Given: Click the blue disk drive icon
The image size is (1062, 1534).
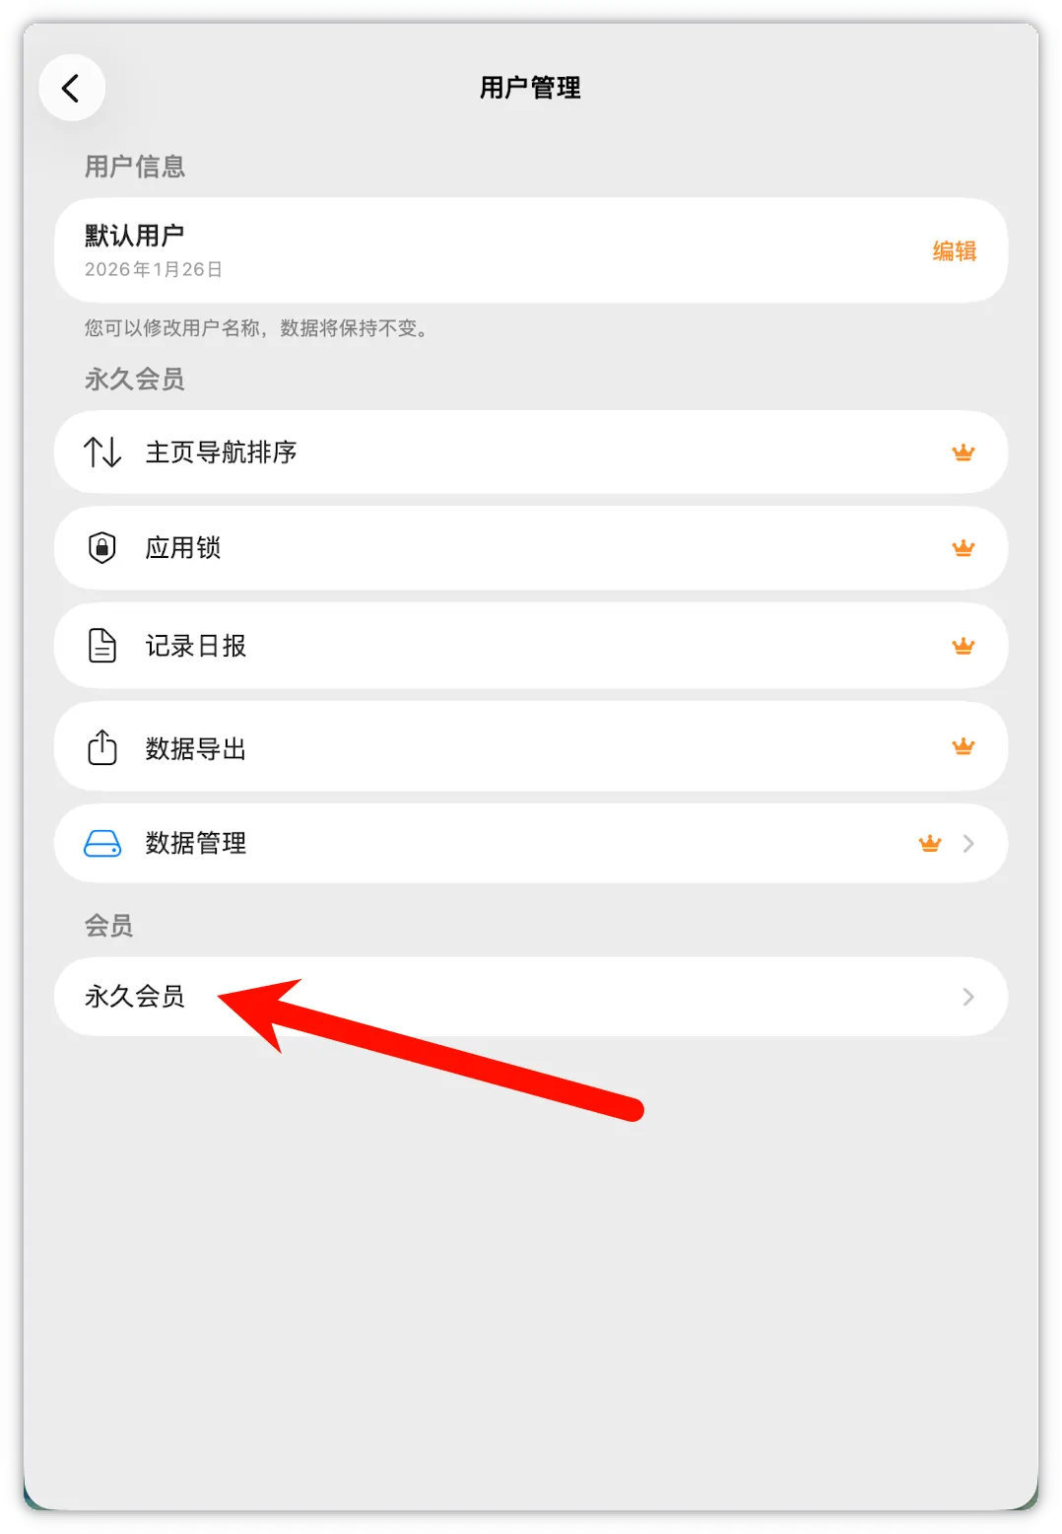Looking at the screenshot, I should (x=102, y=843).
